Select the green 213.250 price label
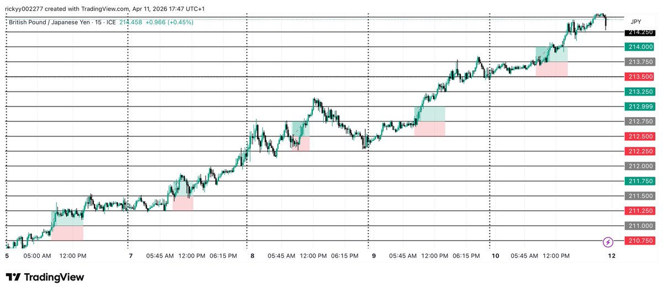Image resolution: width=663 pixels, height=292 pixels. [x=639, y=92]
